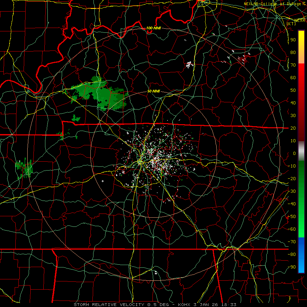Click the -90 value on the velocity scale
307x307 pixels.
click(x=292, y=267)
